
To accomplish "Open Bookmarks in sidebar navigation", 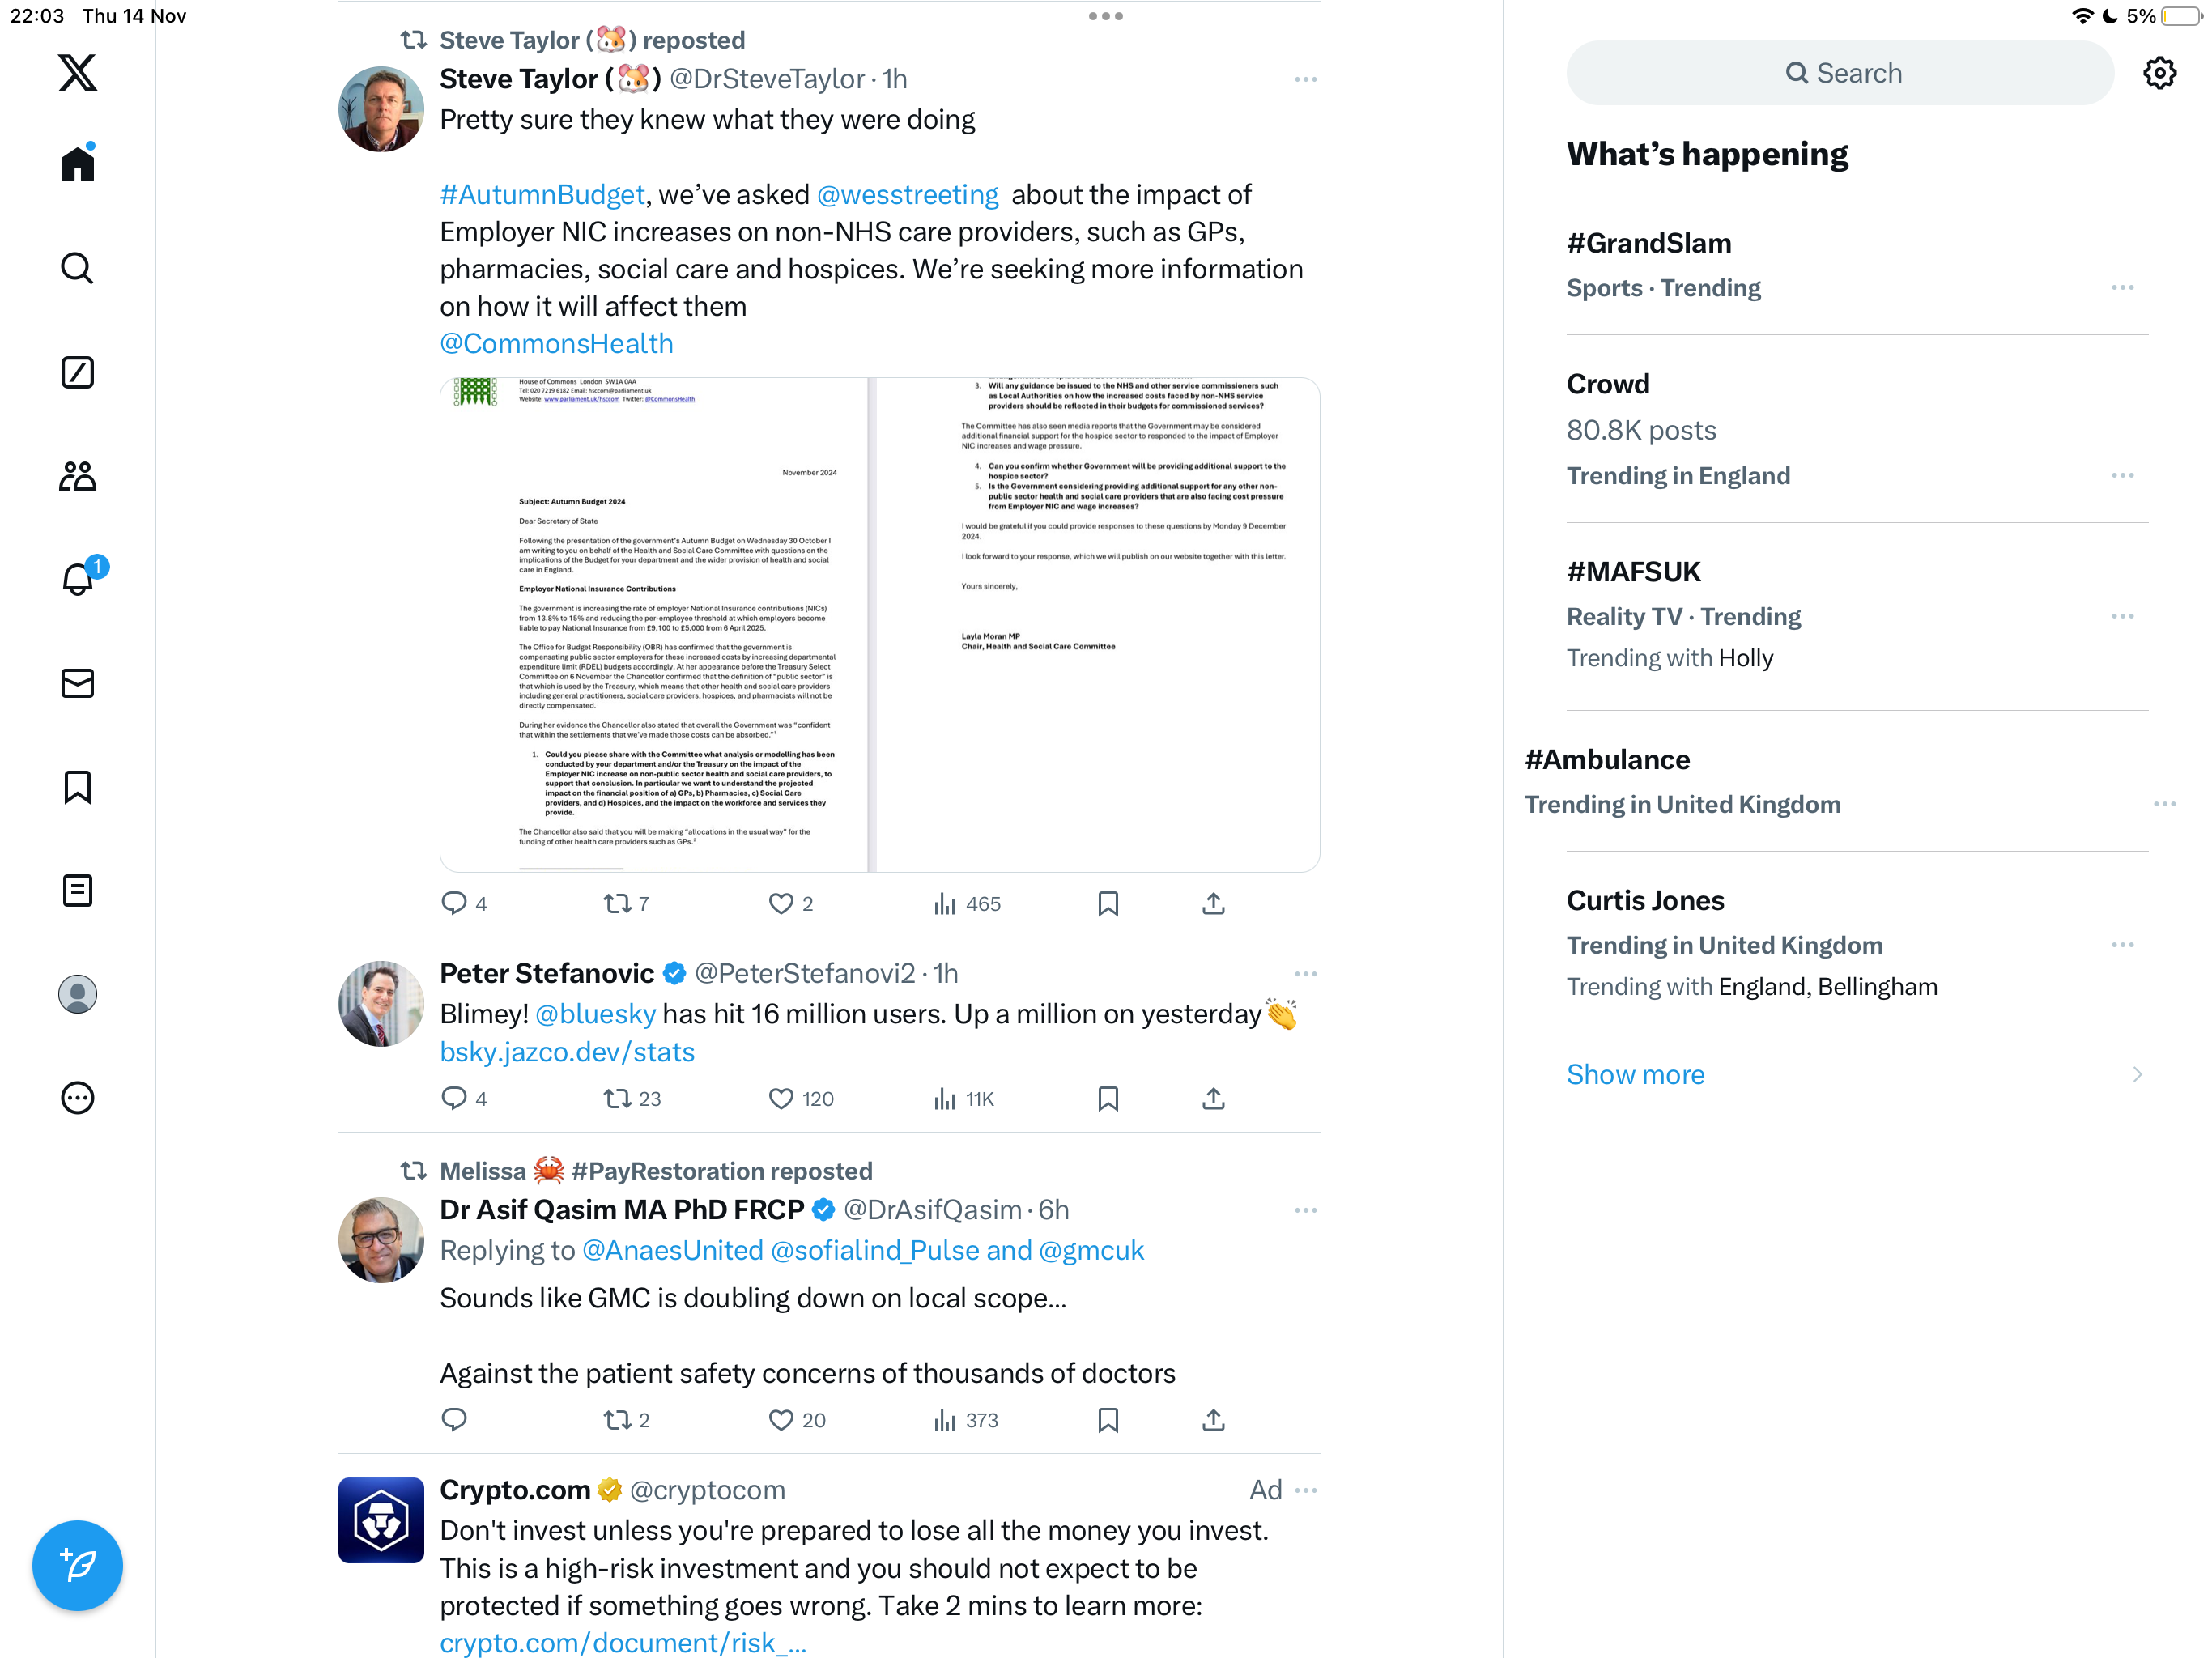I will tap(77, 787).
